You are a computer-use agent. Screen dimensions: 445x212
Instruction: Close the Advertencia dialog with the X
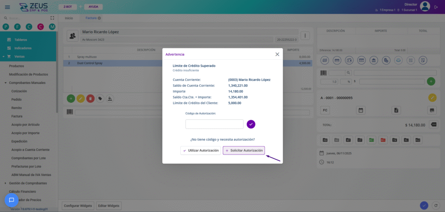click(277, 54)
